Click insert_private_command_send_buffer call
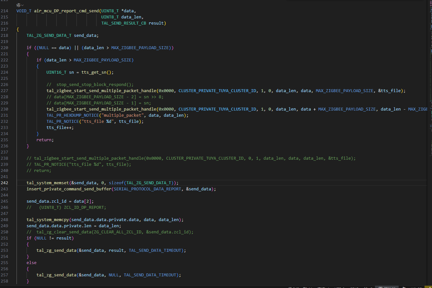Screen dimensions: 432x288 69,189
